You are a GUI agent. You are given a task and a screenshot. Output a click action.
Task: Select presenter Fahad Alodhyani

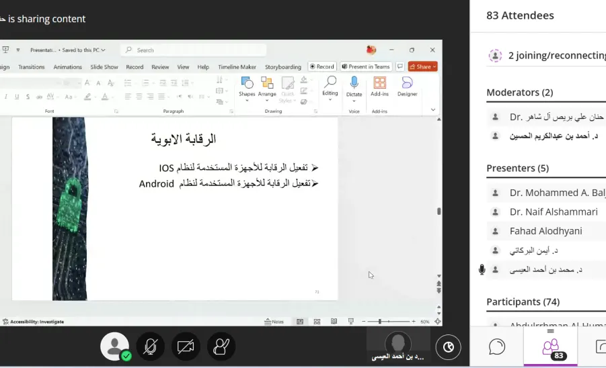pyautogui.click(x=547, y=231)
